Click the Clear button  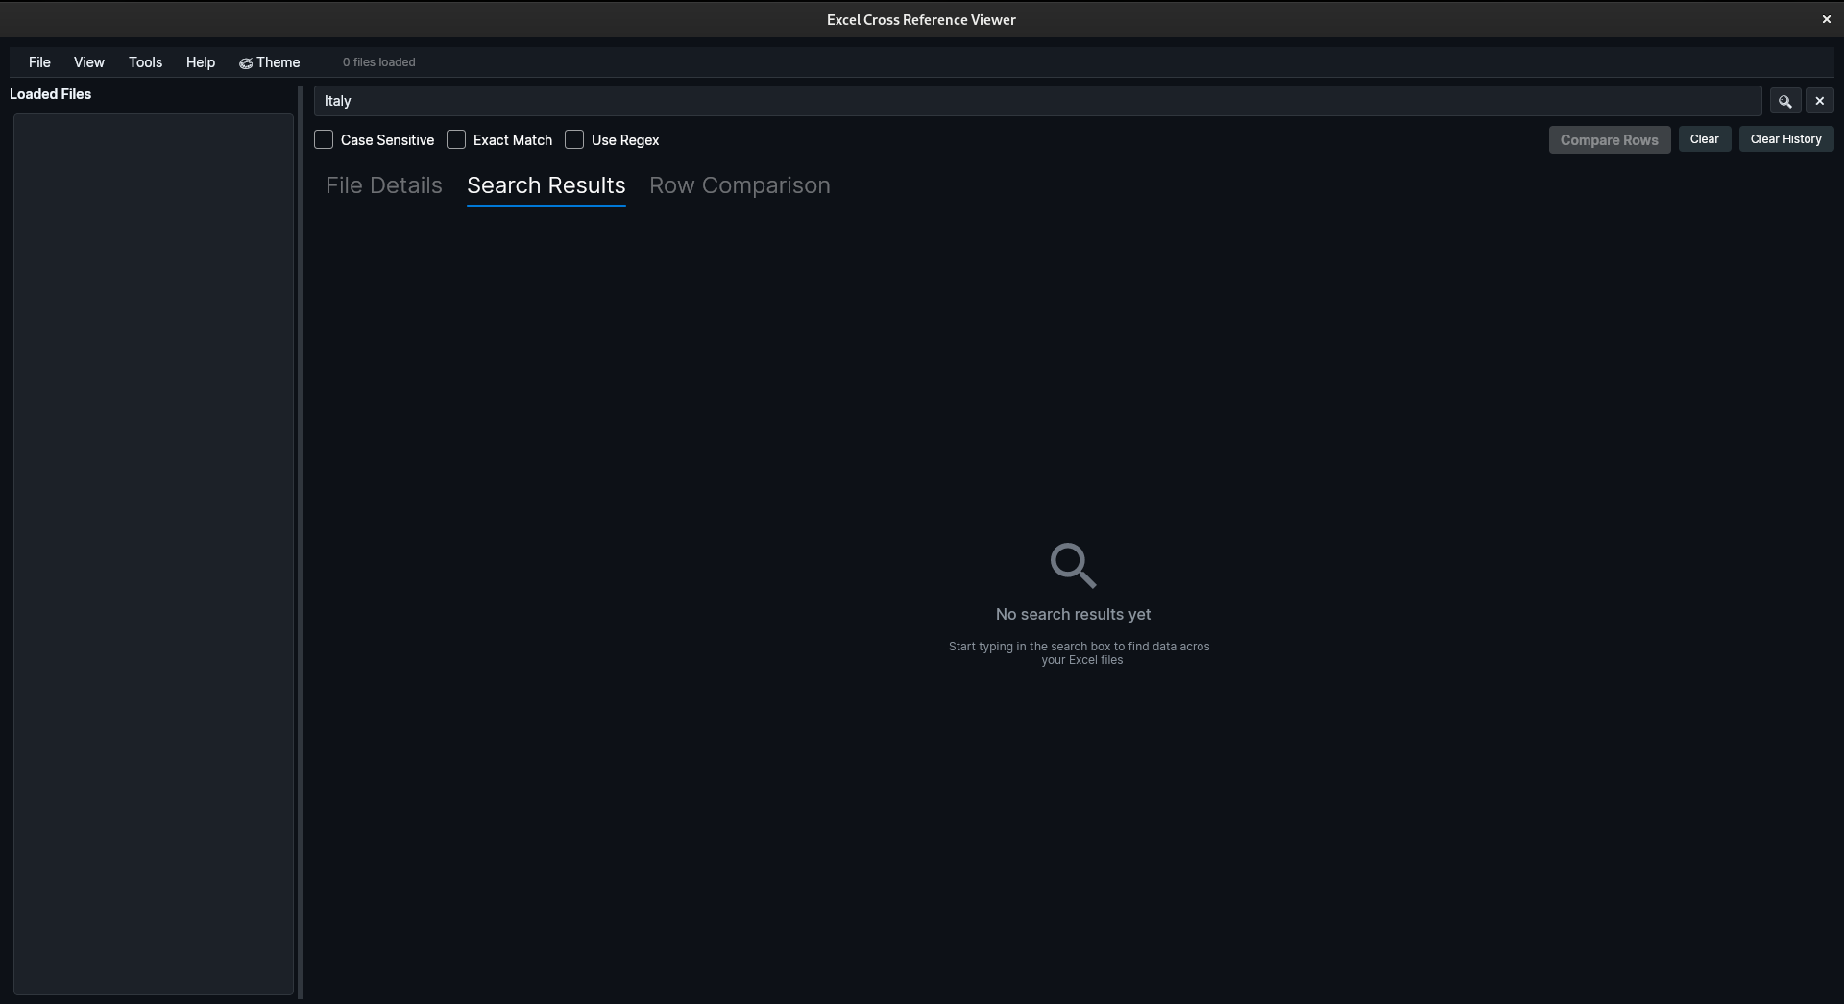point(1704,139)
